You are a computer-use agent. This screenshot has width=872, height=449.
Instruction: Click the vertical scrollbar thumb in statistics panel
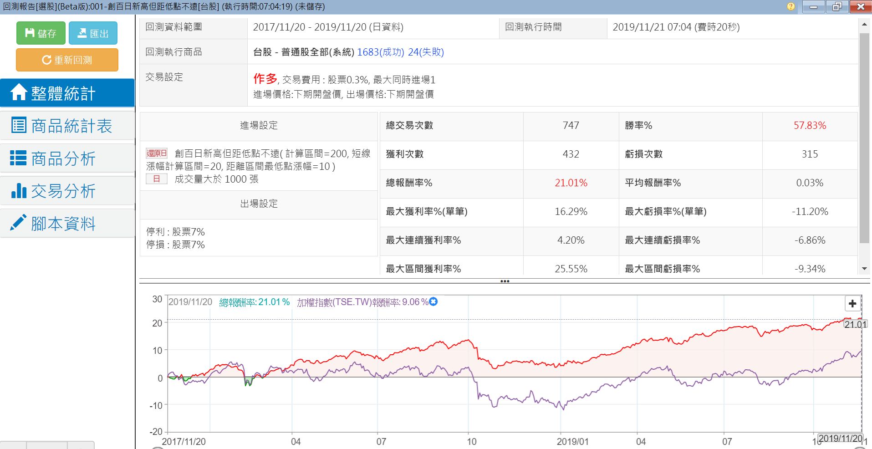(x=864, y=137)
